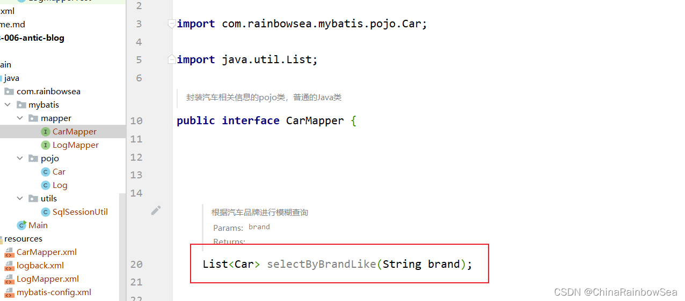This screenshot has height=301, width=685.
Task: Click the project panel vertical scrollbar
Action: coord(123,247)
